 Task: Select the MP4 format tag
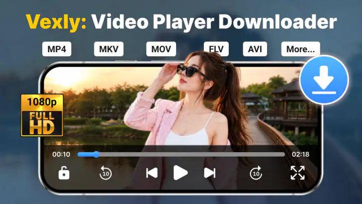coord(57,49)
